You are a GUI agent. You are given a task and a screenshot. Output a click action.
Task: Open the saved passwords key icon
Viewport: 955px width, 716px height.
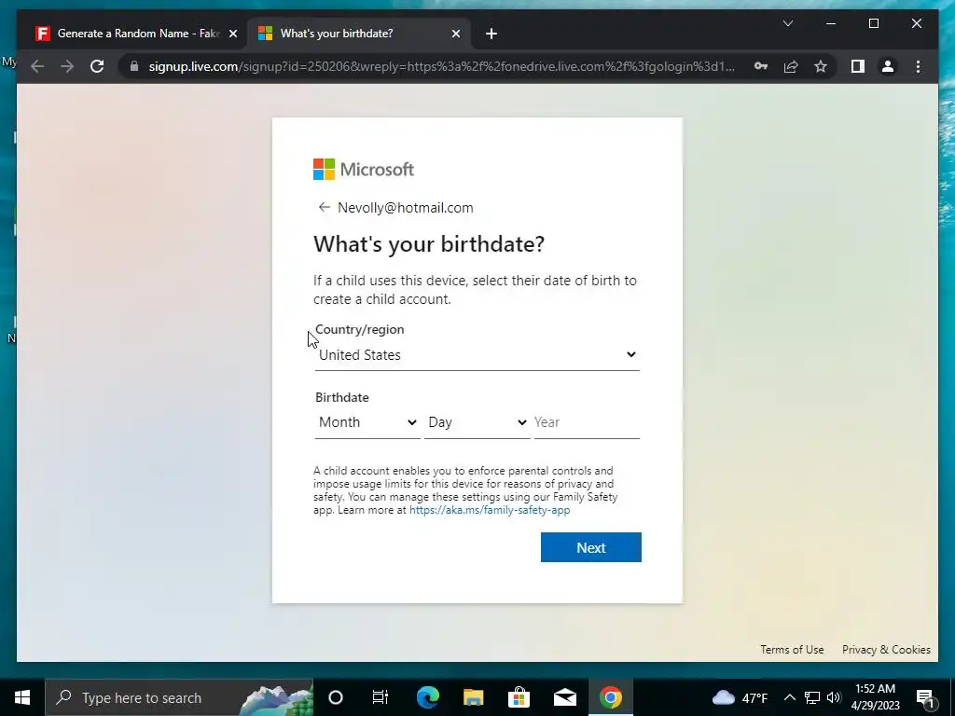point(761,66)
